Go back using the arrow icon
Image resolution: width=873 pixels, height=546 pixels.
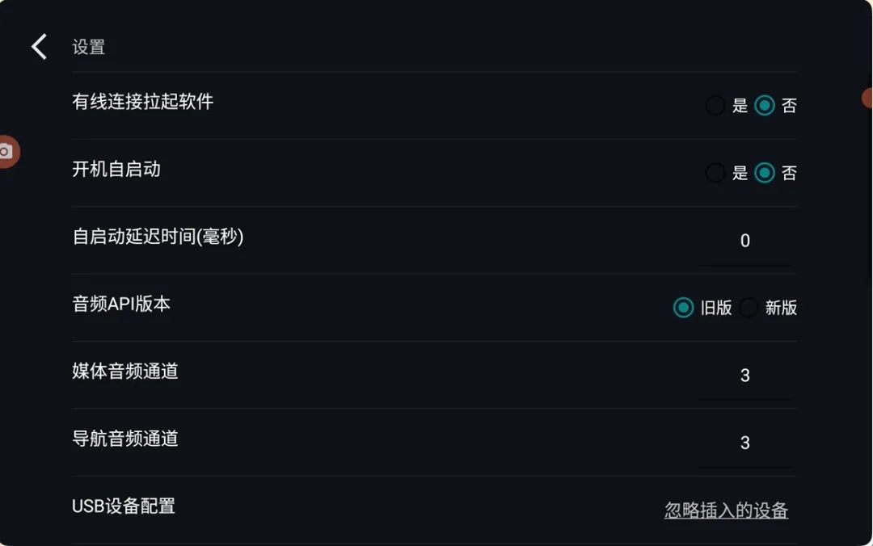39,47
